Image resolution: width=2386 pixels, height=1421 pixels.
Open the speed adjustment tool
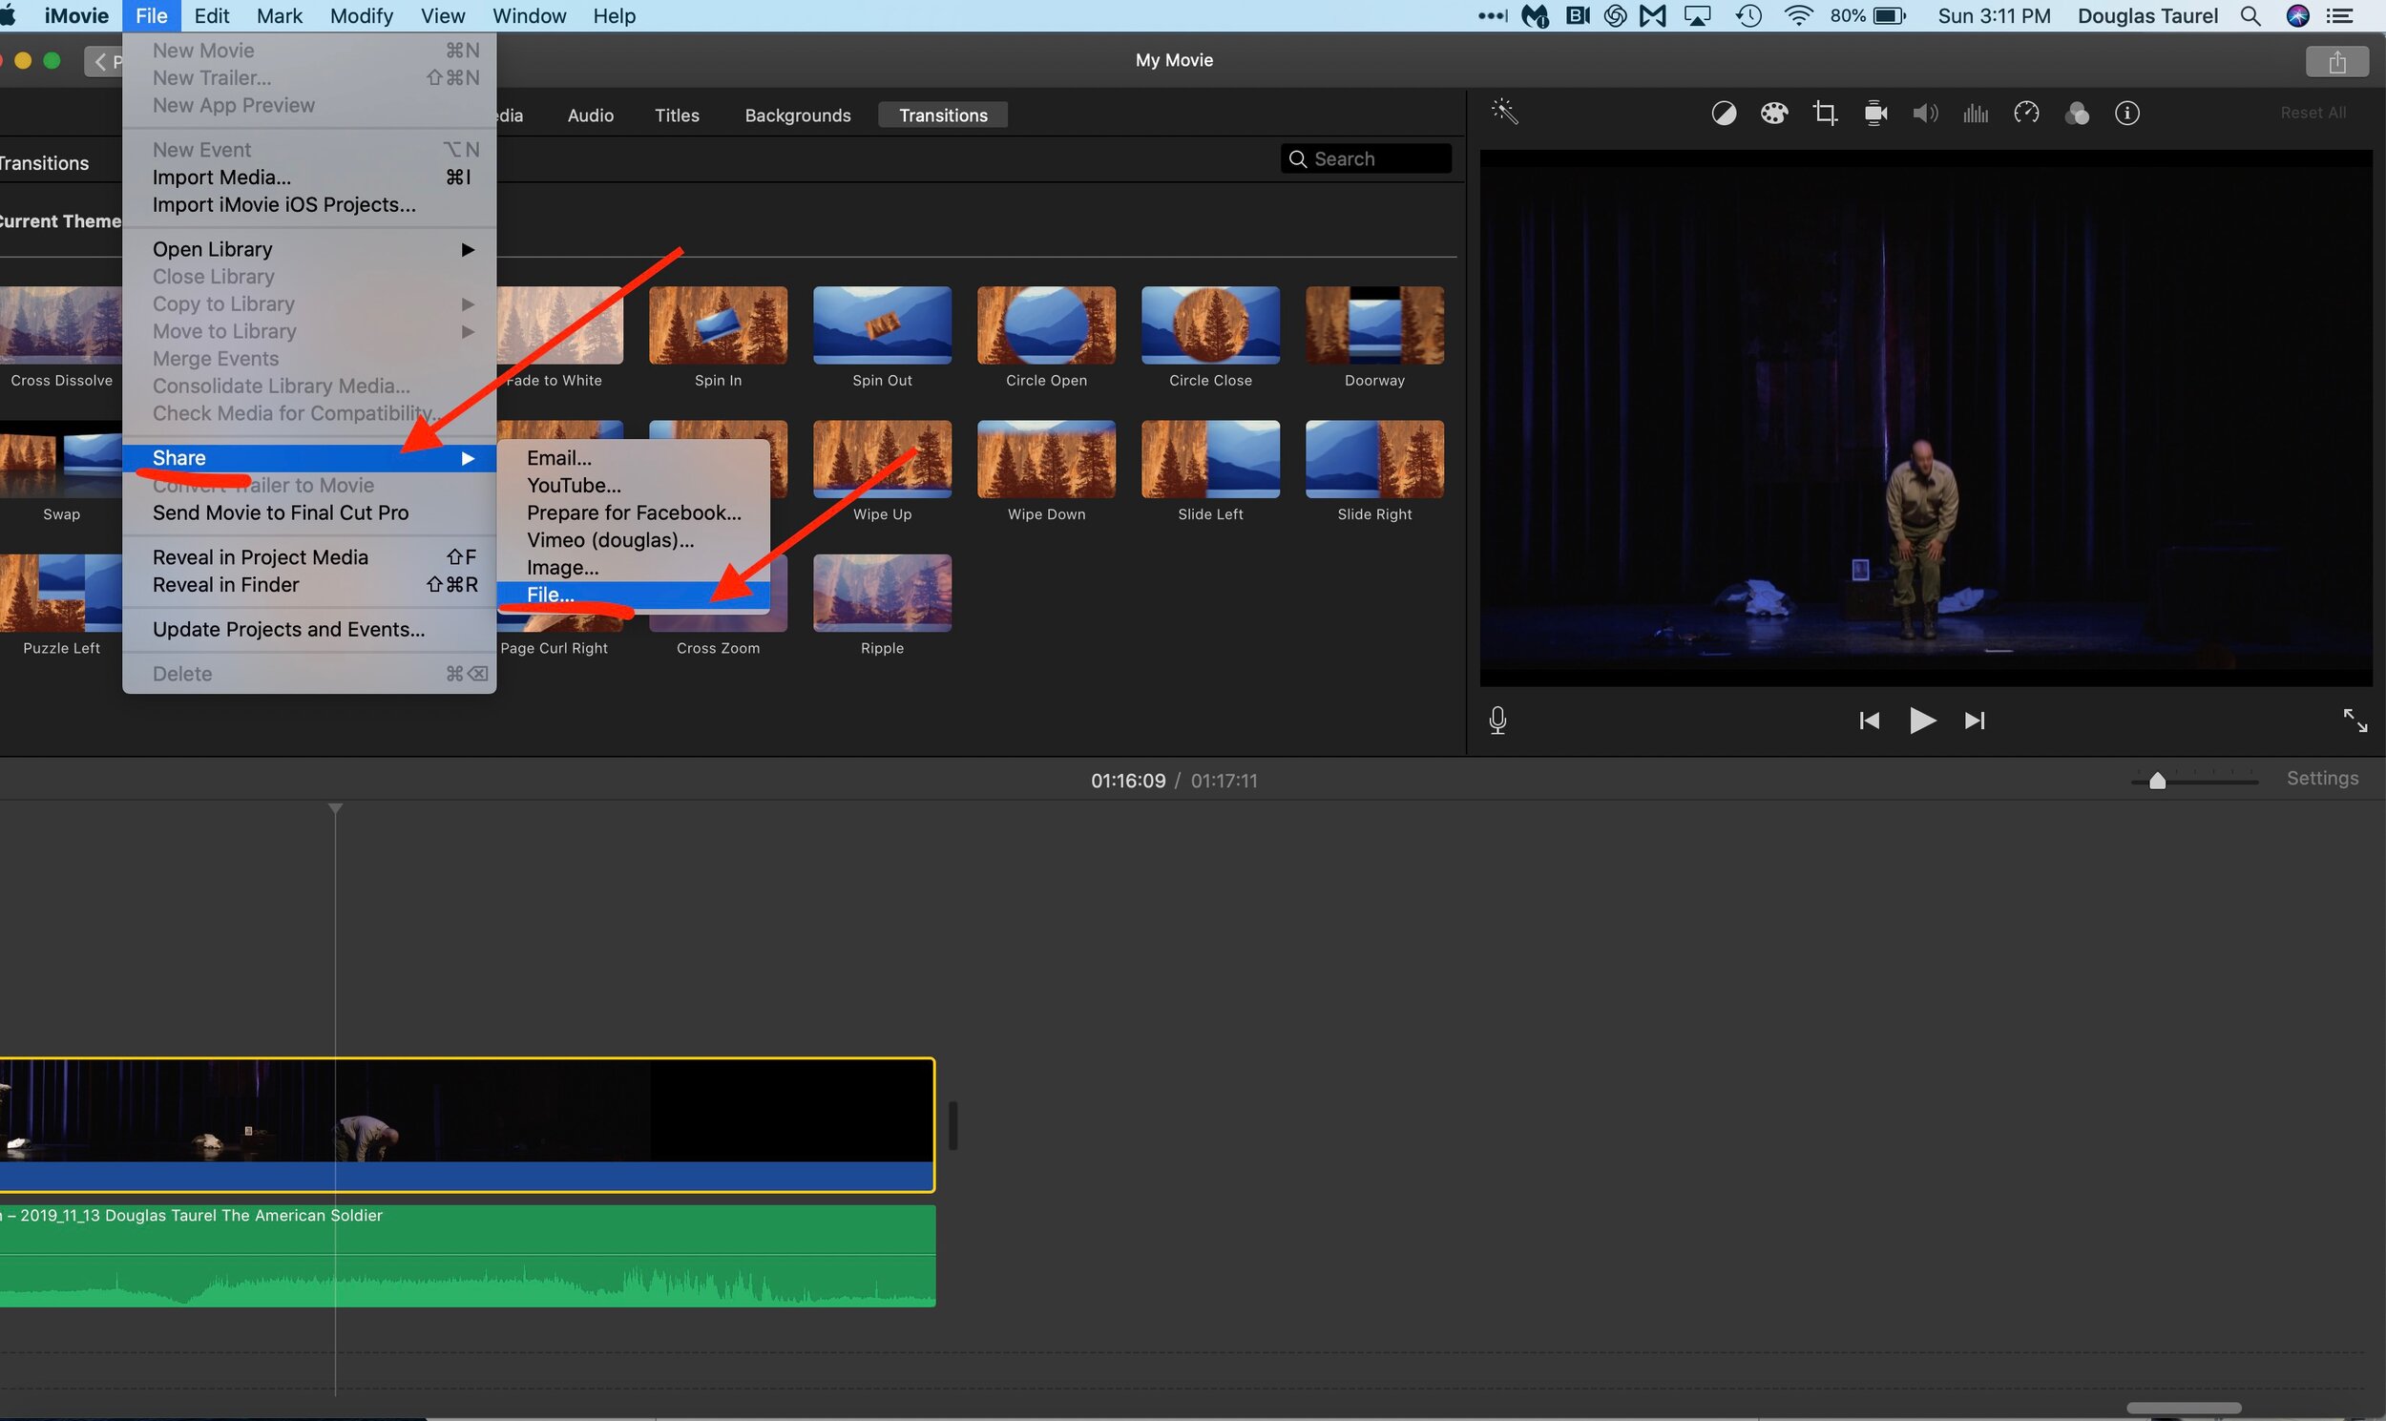(2026, 114)
